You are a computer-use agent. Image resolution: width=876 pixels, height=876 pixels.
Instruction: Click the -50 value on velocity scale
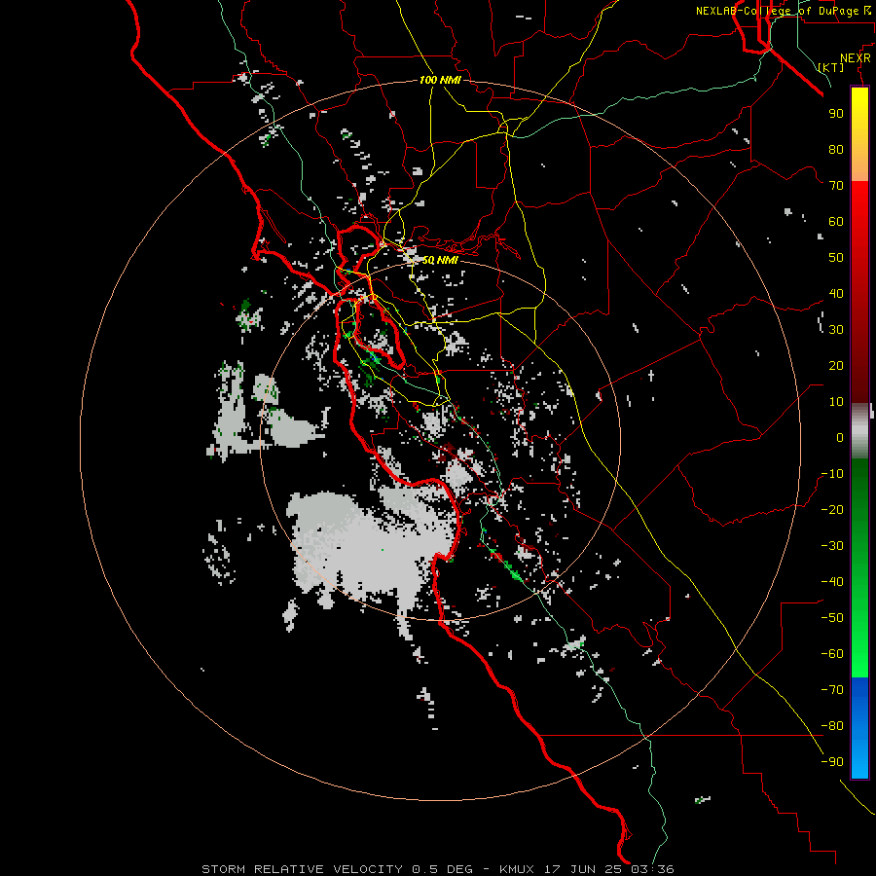coord(832,617)
